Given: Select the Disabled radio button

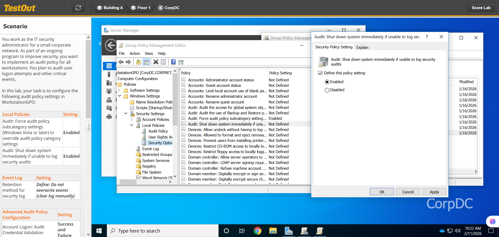Looking at the screenshot, I should coord(327,90).
